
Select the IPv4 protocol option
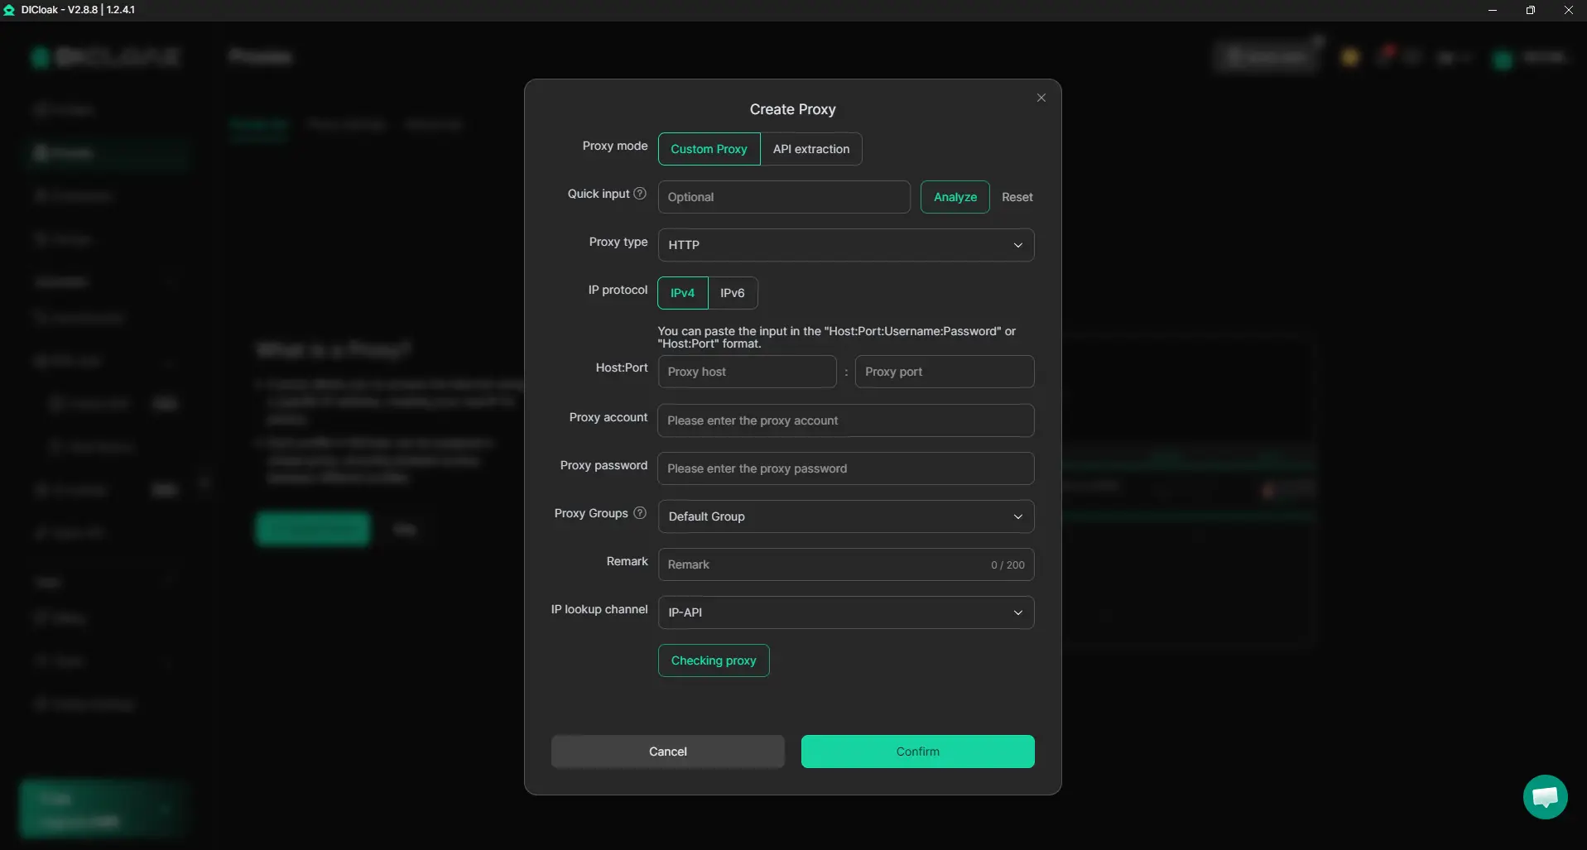click(x=682, y=293)
